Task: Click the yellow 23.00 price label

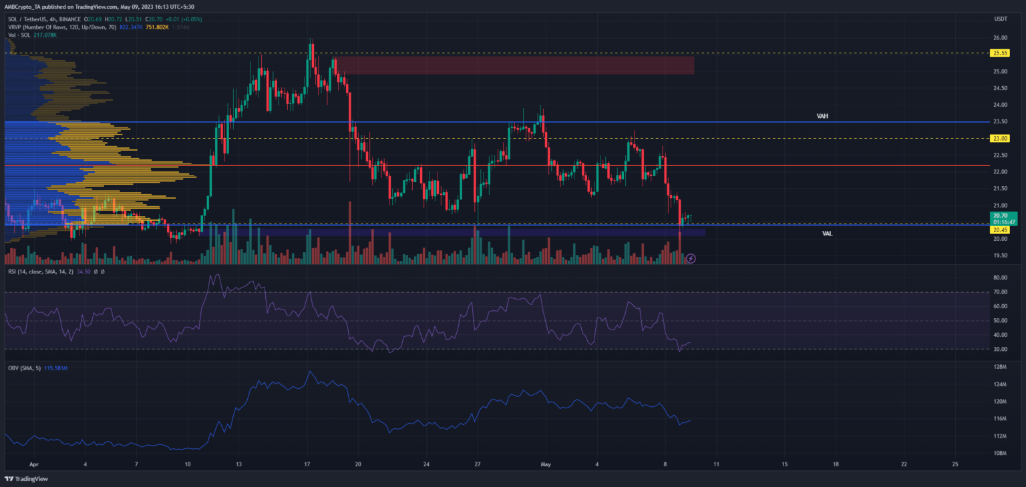Action: (x=1000, y=138)
